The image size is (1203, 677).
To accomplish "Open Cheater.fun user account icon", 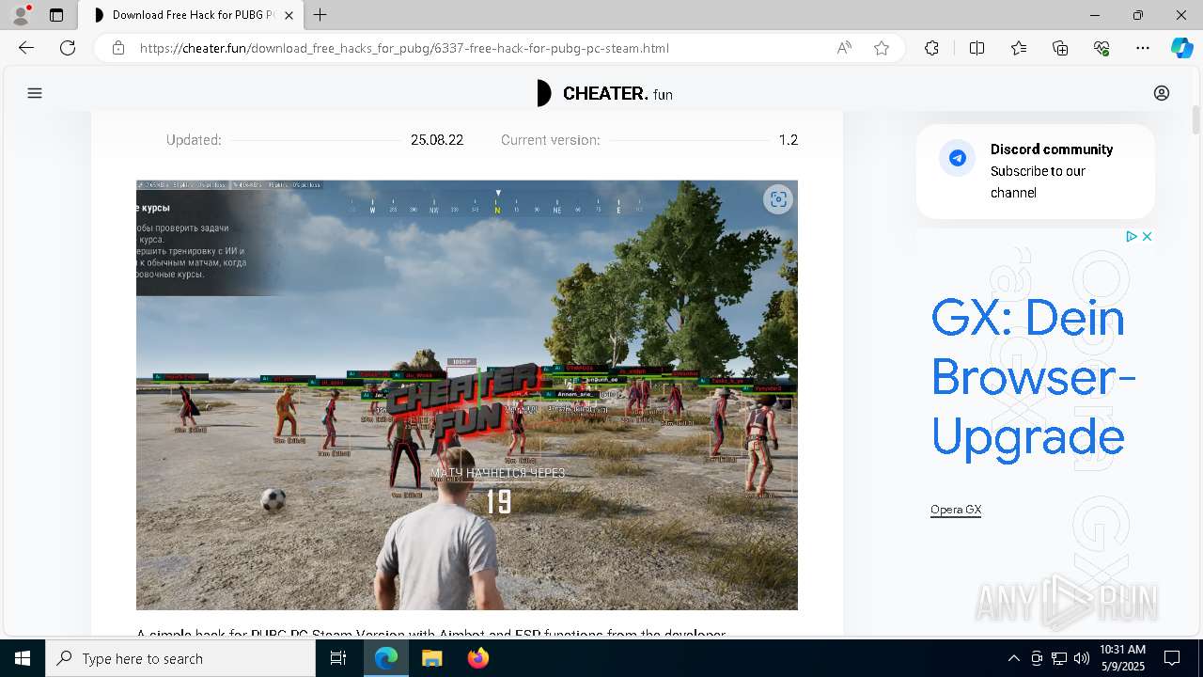I will point(1162,93).
